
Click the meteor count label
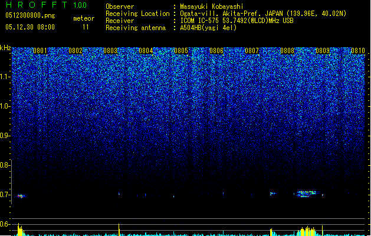tap(84, 18)
